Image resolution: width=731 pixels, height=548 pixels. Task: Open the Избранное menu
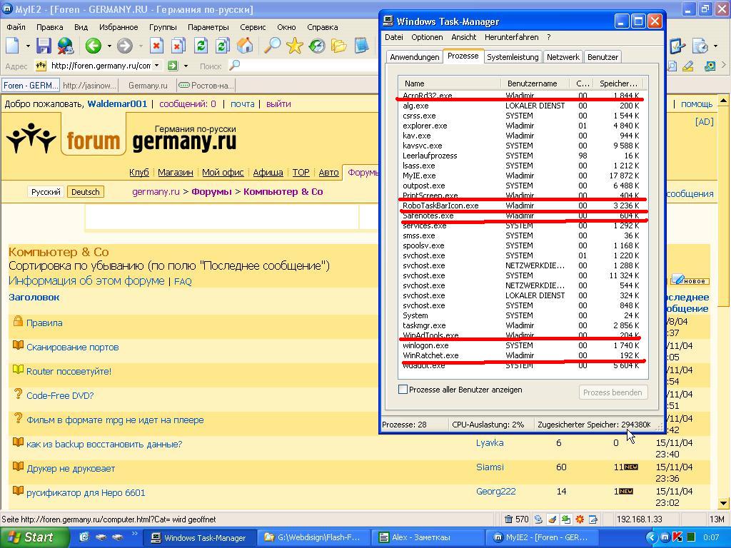pyautogui.click(x=119, y=27)
